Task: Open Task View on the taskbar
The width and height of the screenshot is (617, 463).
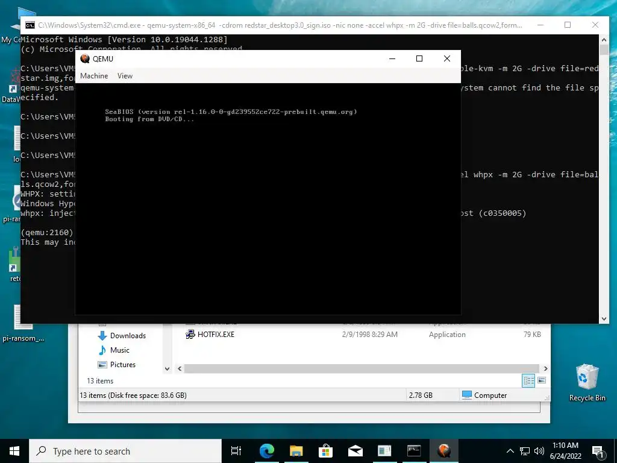Action: pyautogui.click(x=236, y=451)
